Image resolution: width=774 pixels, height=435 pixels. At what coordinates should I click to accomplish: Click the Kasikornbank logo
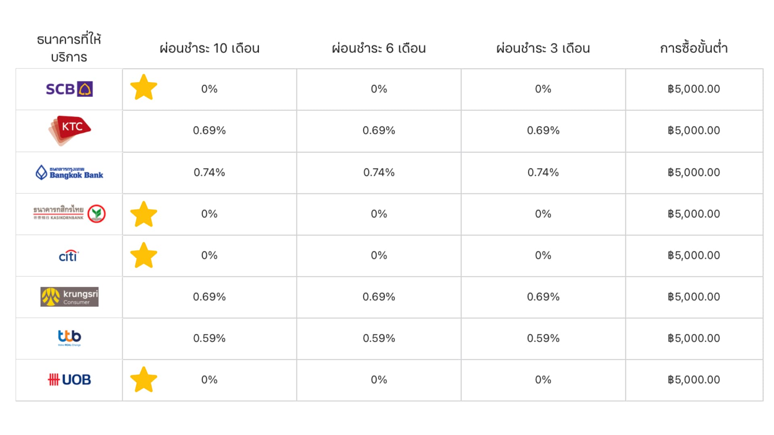tap(69, 213)
